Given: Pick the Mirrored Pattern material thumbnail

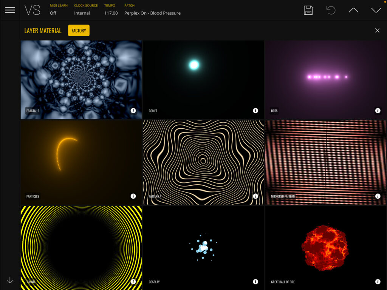Looking at the screenshot, I should [x=326, y=162].
